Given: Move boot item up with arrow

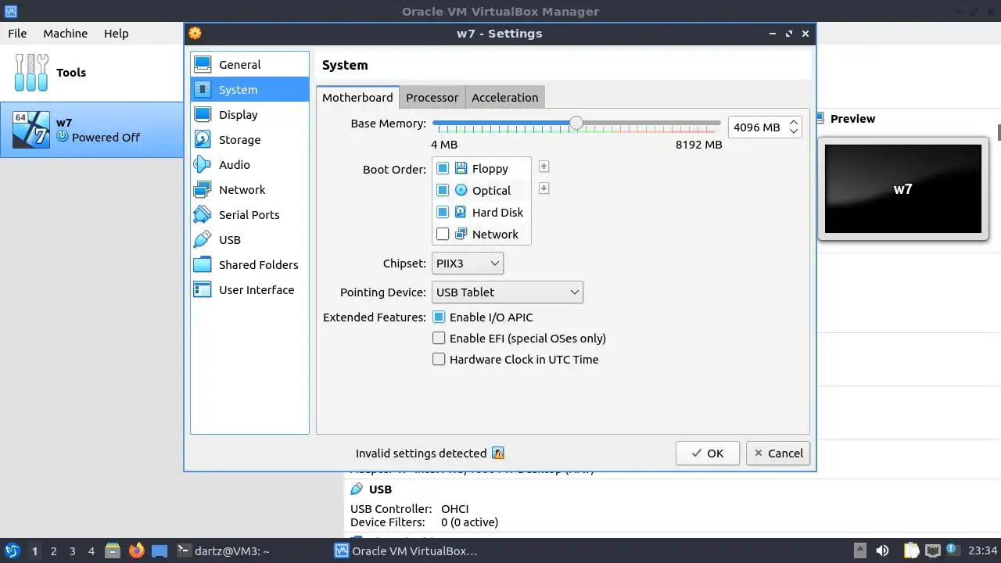Looking at the screenshot, I should [x=544, y=167].
